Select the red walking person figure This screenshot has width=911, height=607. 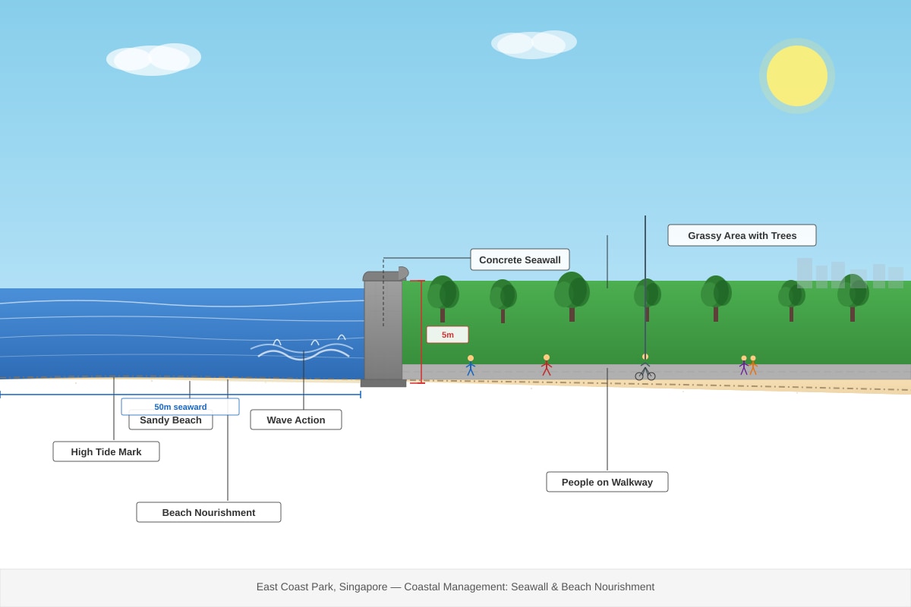547,365
